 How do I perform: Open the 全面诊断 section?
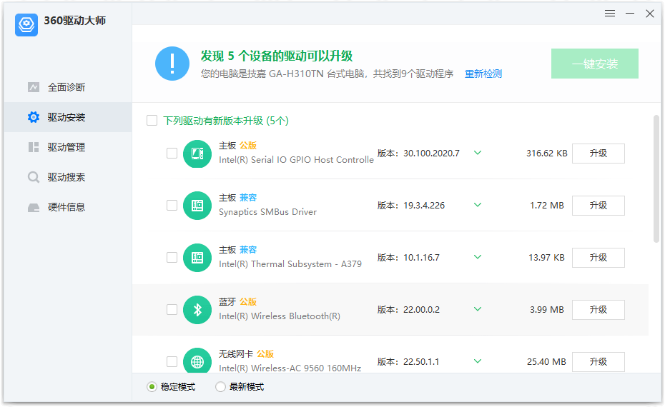[68, 87]
